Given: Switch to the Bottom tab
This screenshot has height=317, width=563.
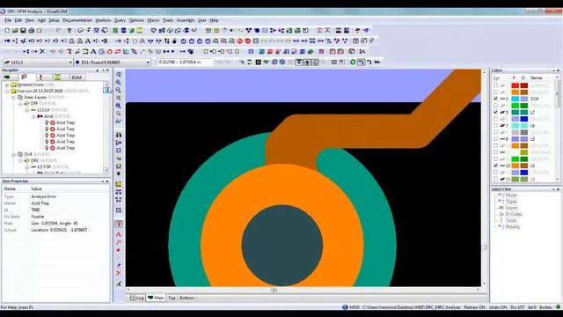Looking at the screenshot, I should coord(186,298).
